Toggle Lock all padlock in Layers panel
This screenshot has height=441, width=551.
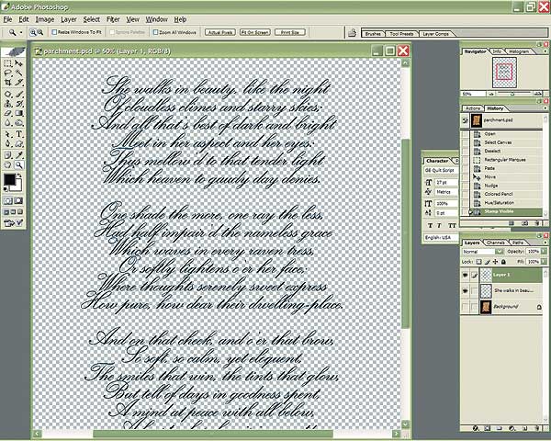click(x=503, y=262)
